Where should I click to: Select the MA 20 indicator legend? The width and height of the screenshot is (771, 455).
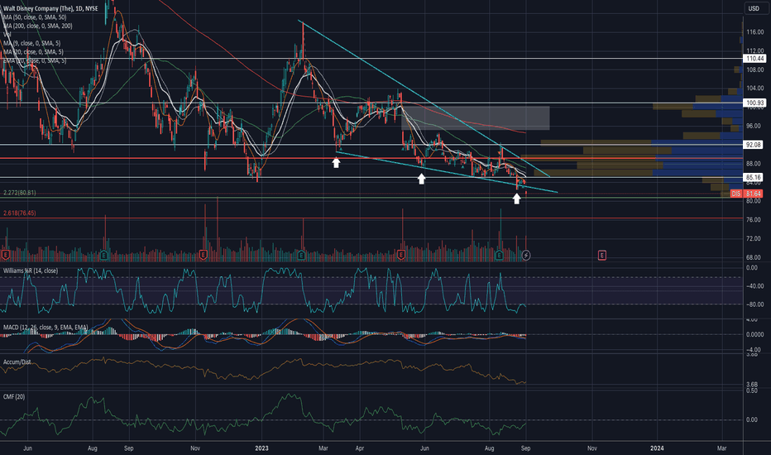coord(33,51)
